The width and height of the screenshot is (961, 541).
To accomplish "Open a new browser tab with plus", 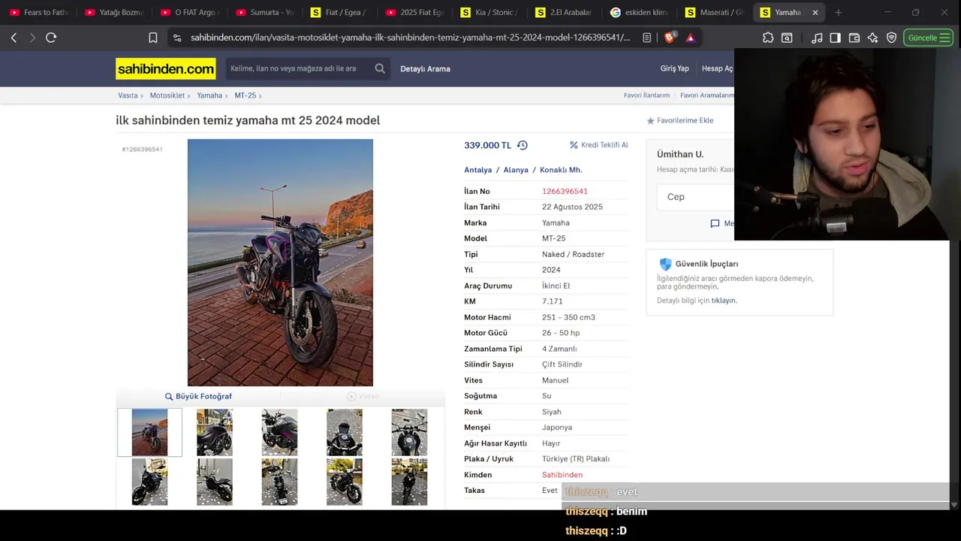I will pyautogui.click(x=838, y=12).
